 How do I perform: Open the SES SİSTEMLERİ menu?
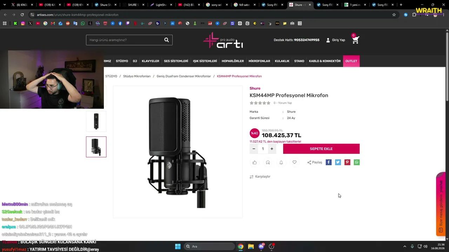[x=176, y=61]
